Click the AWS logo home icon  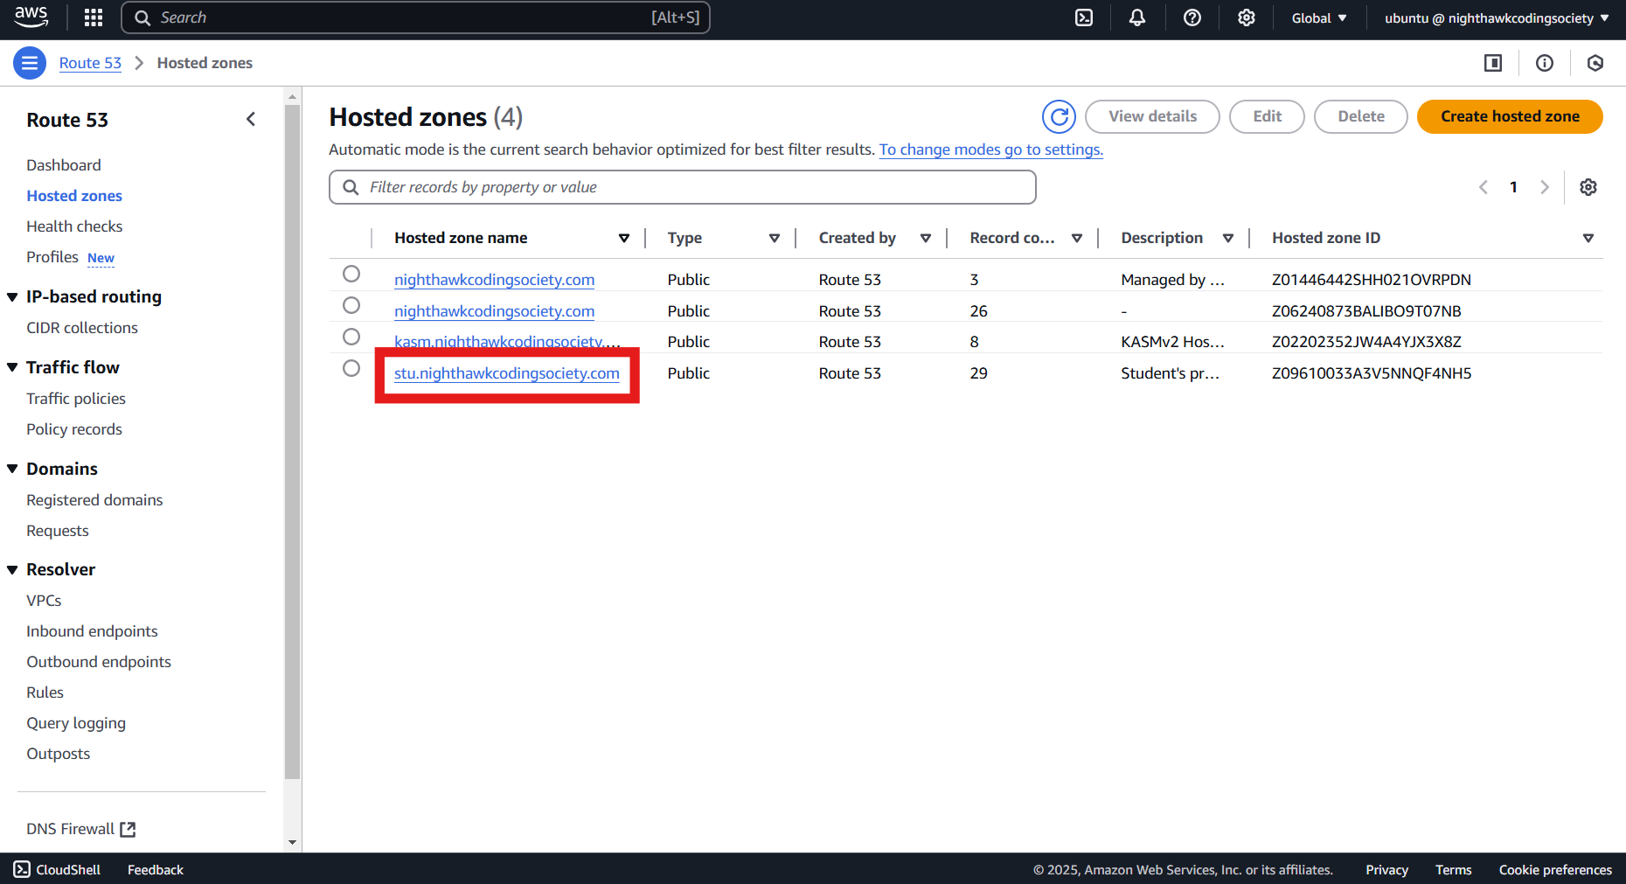[x=31, y=17]
